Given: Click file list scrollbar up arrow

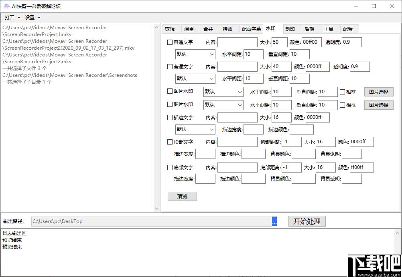Looking at the screenshot, I should click(x=157, y=27).
